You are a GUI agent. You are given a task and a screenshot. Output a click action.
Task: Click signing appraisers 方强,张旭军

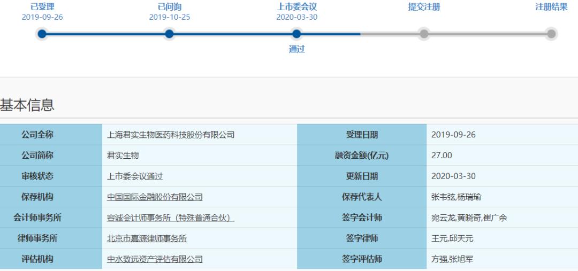(452, 259)
